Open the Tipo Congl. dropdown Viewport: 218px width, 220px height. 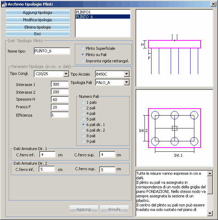(66, 74)
